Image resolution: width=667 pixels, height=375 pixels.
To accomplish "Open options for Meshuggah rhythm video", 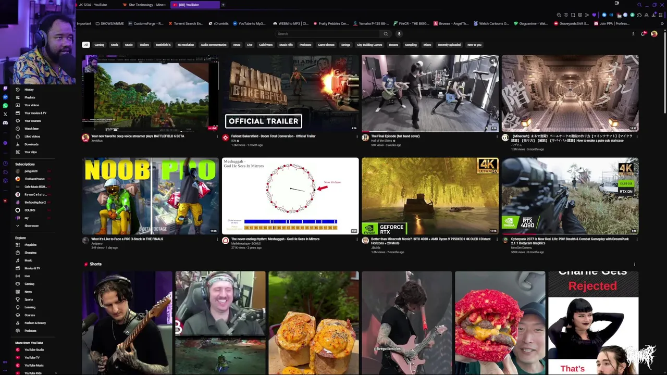I will click(x=357, y=239).
